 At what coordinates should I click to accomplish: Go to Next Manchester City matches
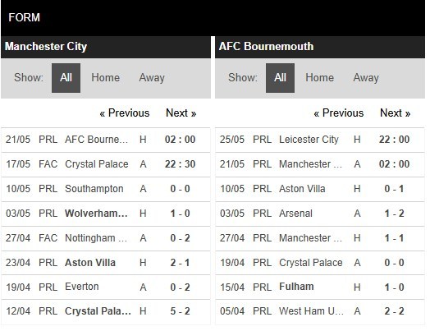[x=181, y=113]
